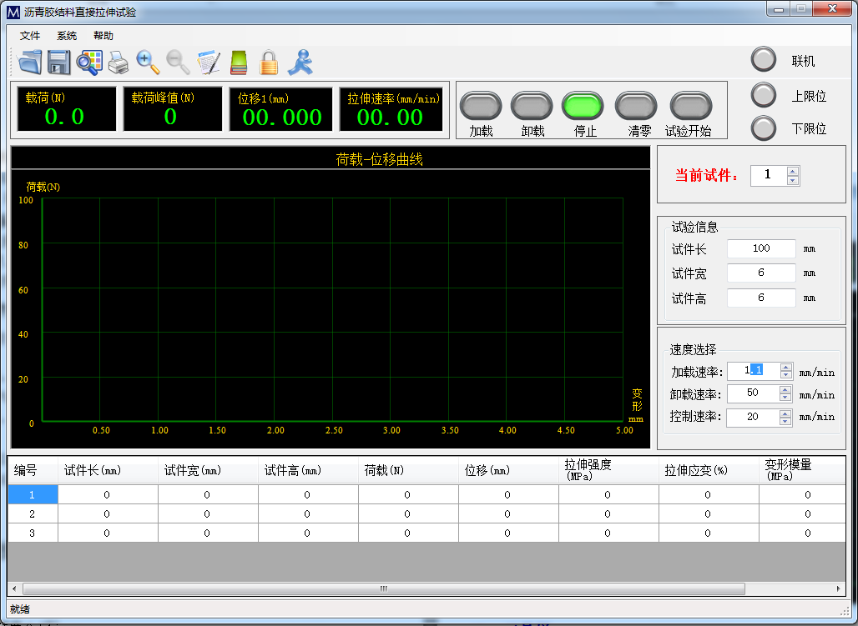Click the padlock lock icon
Screen dimensions: 858x626
coord(268,62)
